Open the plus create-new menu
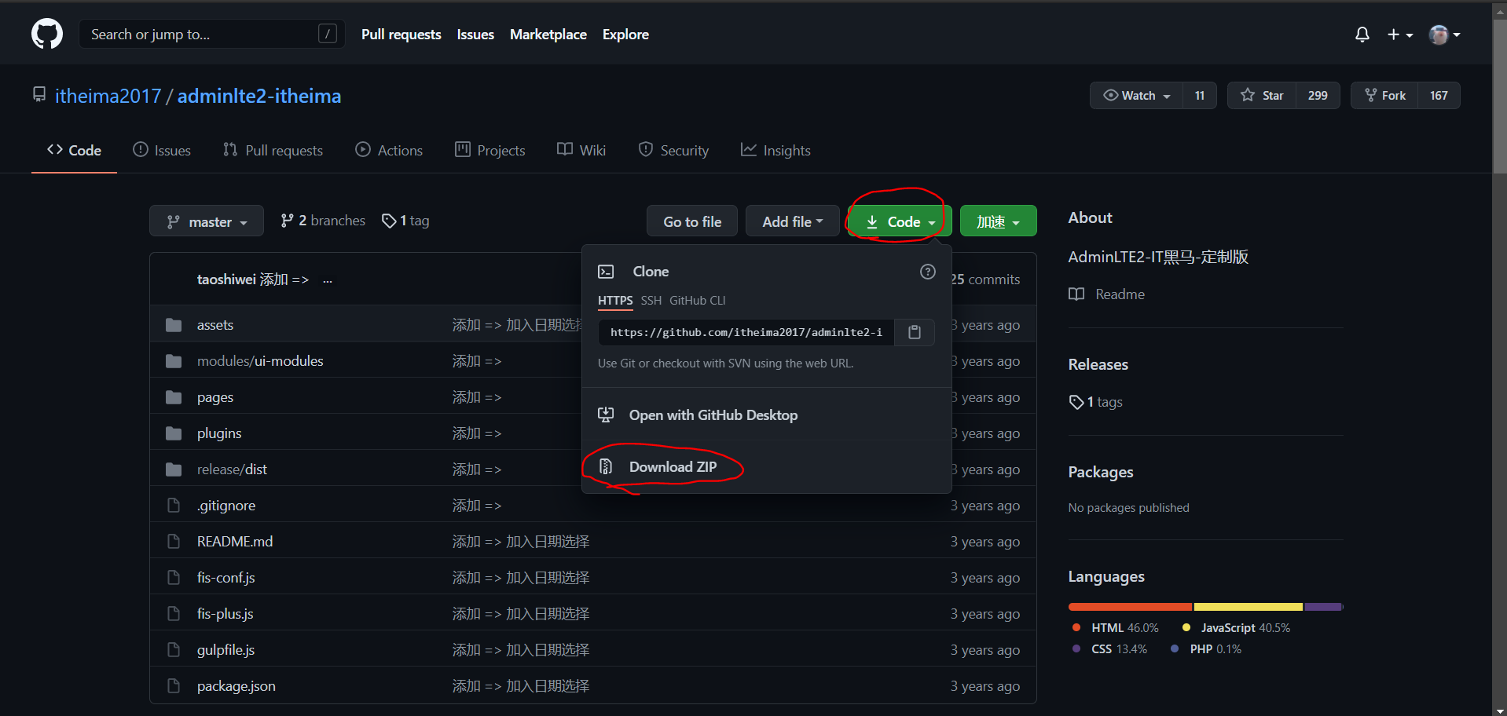The width and height of the screenshot is (1507, 716). [1400, 35]
